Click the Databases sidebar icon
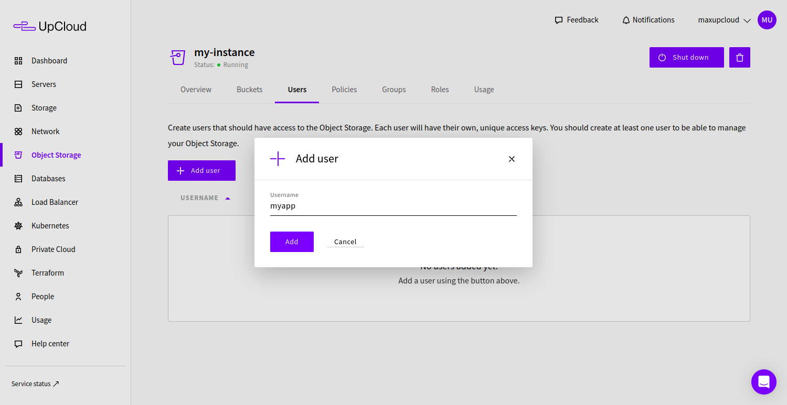The height and width of the screenshot is (405, 787). pyautogui.click(x=18, y=179)
